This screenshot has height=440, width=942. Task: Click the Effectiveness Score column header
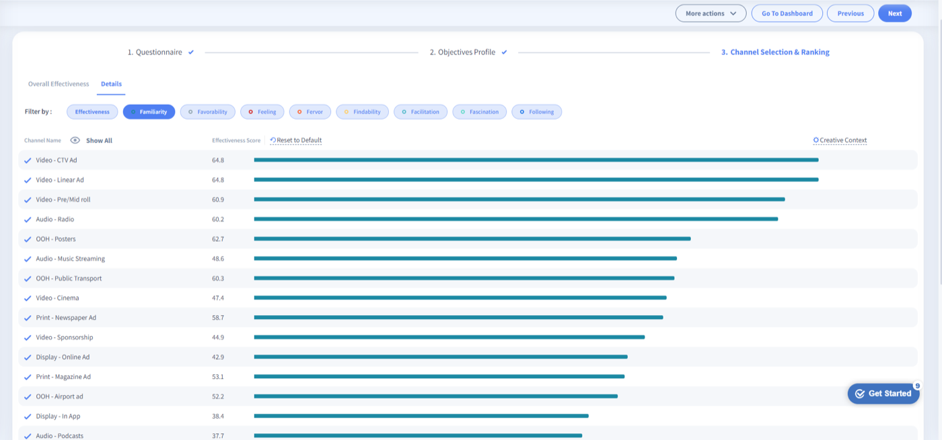point(236,140)
